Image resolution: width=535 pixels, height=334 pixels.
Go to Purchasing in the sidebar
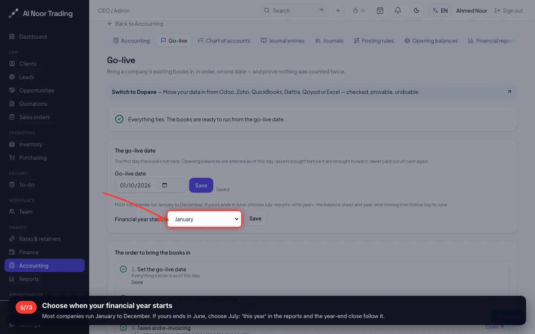(x=45, y=157)
